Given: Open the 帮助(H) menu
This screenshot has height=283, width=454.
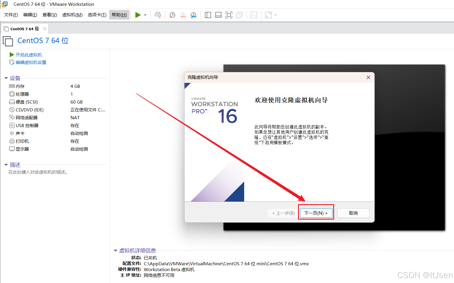Looking at the screenshot, I should pyautogui.click(x=119, y=15).
